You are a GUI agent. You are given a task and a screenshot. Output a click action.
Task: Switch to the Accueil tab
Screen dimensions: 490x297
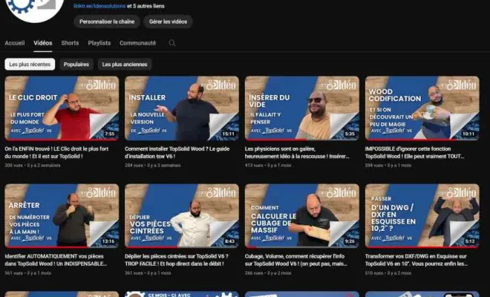point(15,43)
